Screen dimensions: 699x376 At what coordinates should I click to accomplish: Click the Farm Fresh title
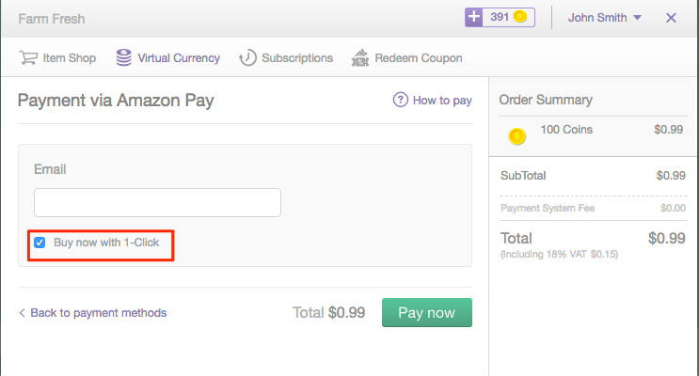tap(51, 19)
